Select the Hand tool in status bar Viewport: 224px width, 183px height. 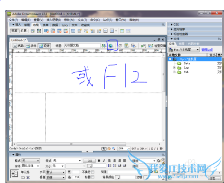coord(109,148)
